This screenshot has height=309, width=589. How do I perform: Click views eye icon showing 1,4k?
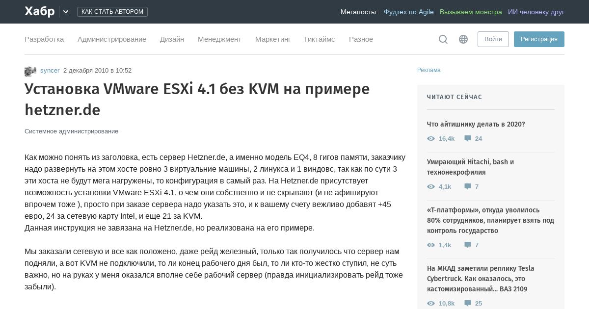[431, 245]
